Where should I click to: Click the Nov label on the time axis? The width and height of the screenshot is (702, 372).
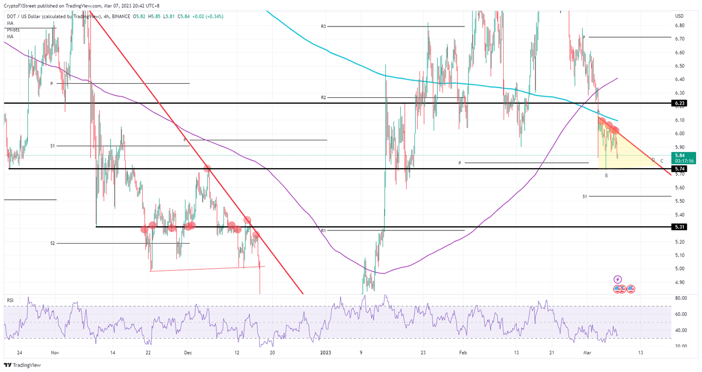(54, 352)
